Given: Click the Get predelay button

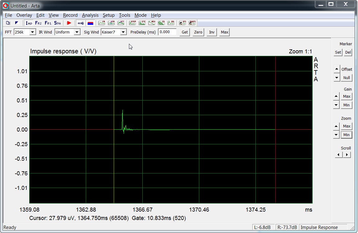Looking at the screenshot, I should coord(185,32).
